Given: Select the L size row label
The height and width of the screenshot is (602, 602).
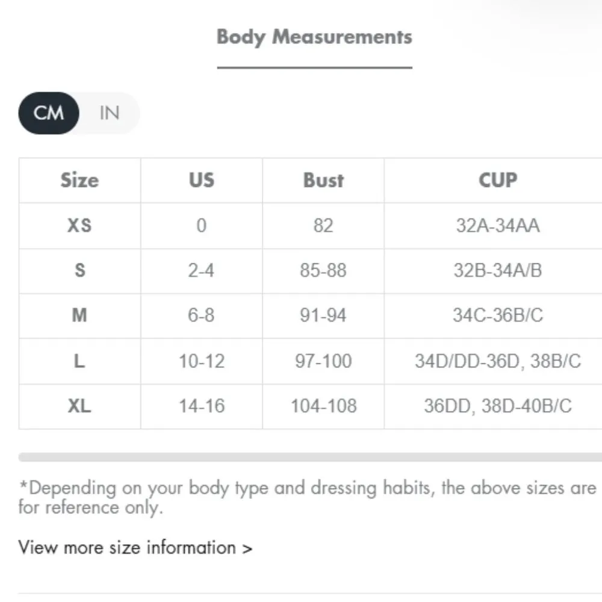Looking at the screenshot, I should click(79, 361).
